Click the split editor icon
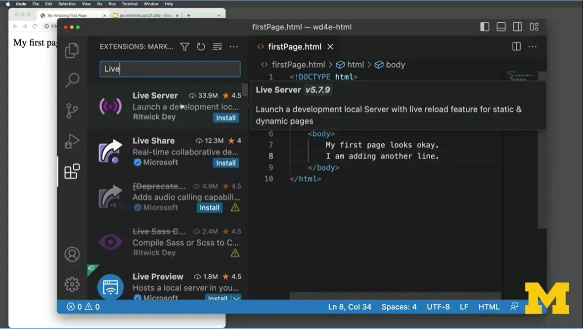The width and height of the screenshot is (583, 329). 516,46
